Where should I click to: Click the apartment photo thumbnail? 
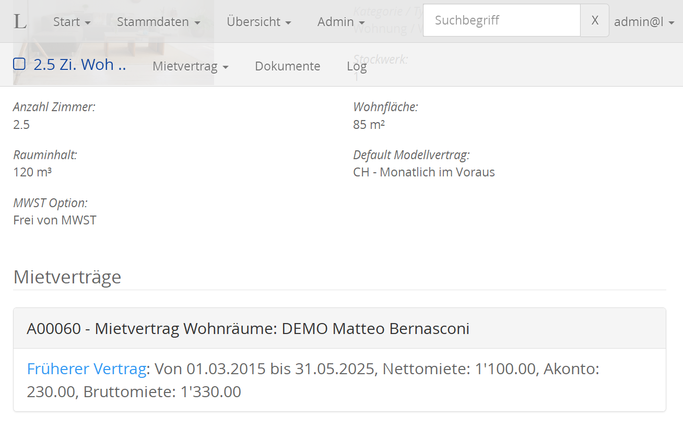(x=113, y=42)
